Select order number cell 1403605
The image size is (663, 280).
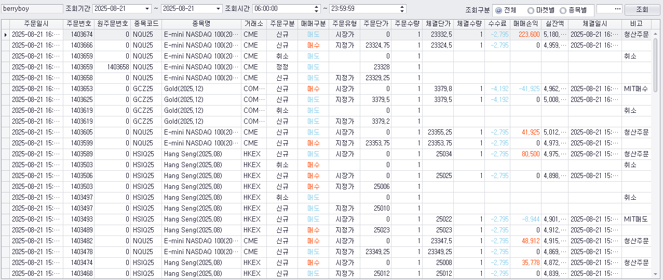coord(79,132)
